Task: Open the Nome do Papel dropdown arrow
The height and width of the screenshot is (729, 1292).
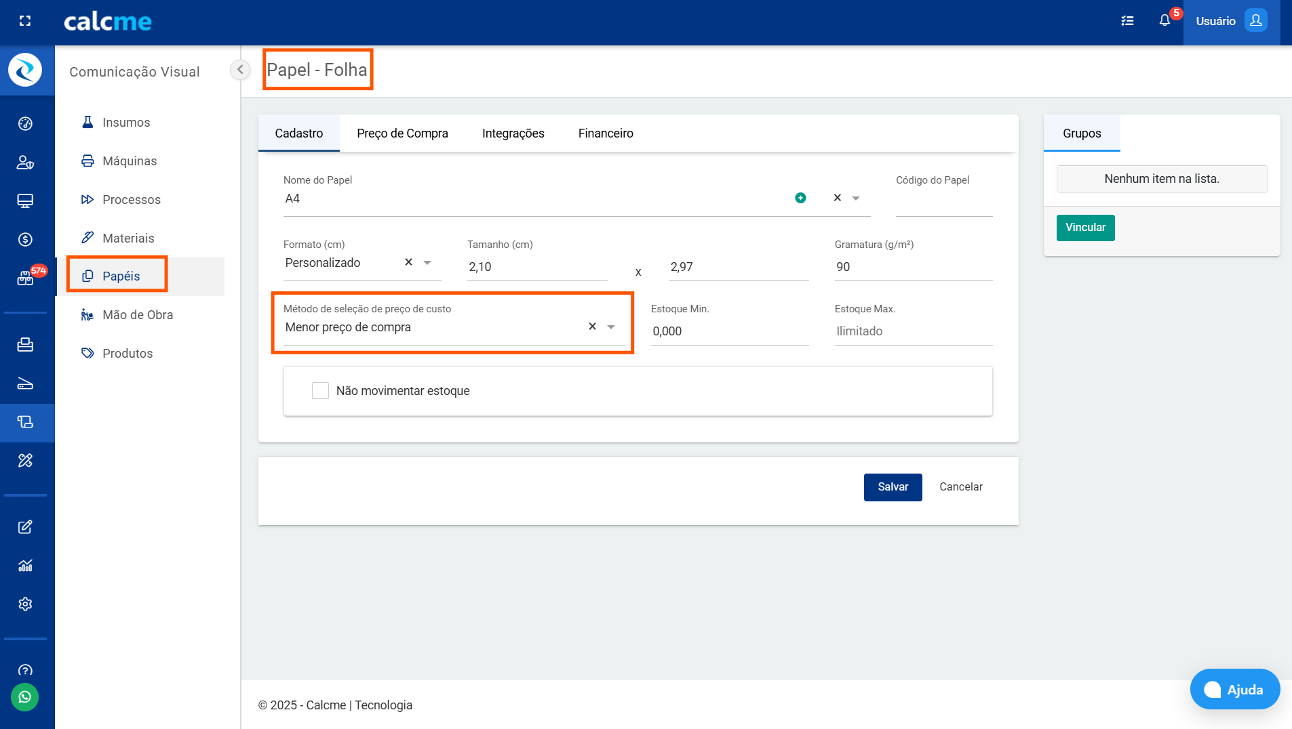Action: point(856,199)
